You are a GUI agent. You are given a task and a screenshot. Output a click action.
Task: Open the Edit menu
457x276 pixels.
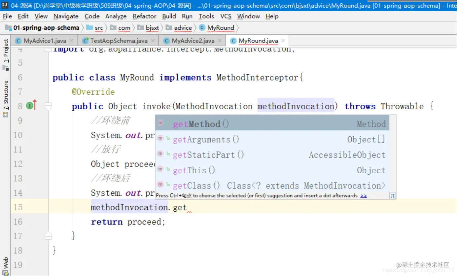coord(23,16)
